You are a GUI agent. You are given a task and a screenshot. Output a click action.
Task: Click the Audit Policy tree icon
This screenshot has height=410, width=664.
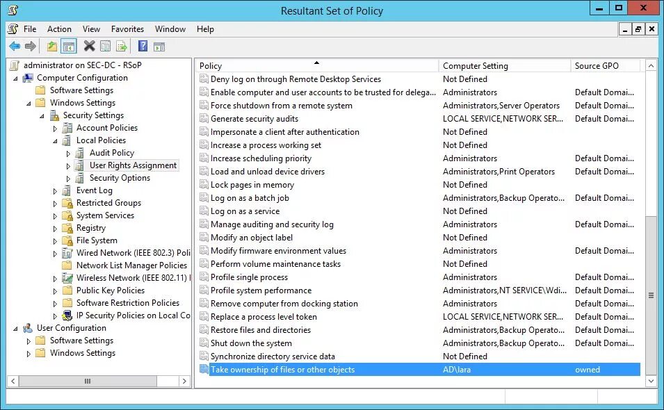tap(80, 153)
